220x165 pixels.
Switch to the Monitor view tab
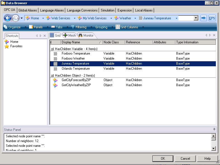point(86,36)
